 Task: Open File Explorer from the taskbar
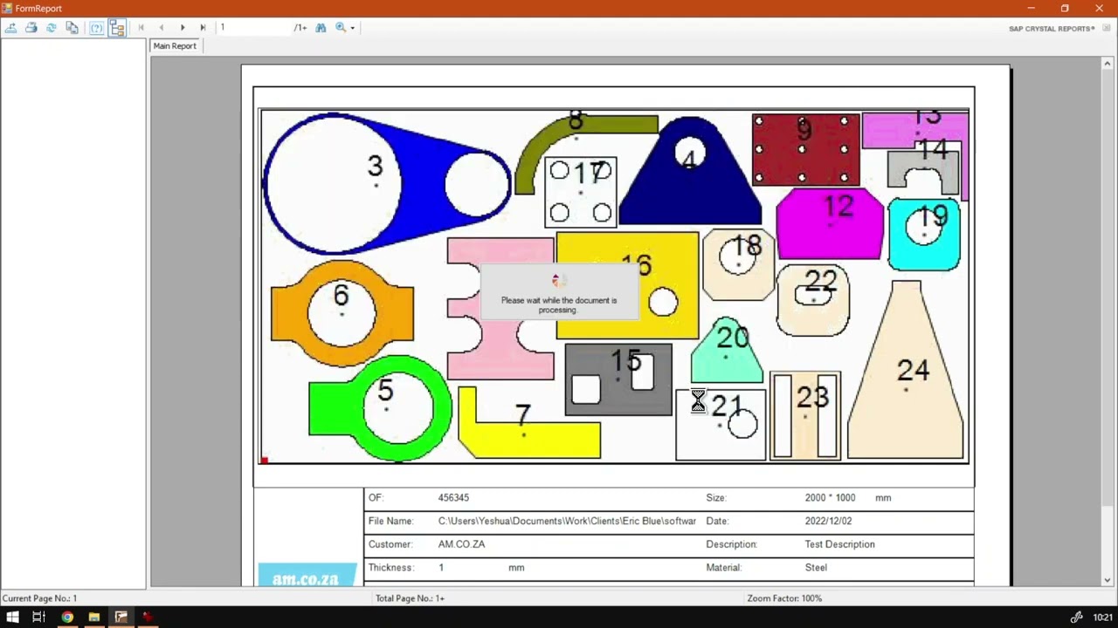(93, 617)
